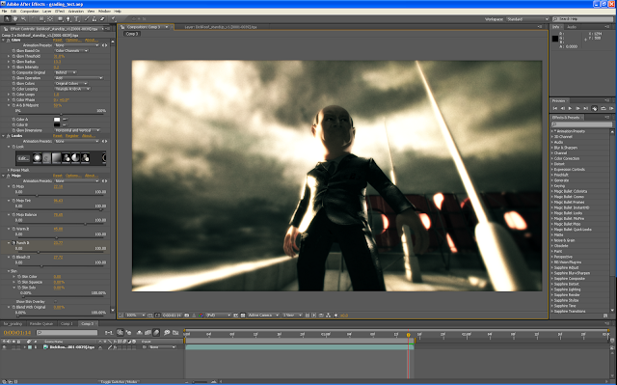Open the Color Looping dropdown
617x385 pixels.
(x=72, y=89)
